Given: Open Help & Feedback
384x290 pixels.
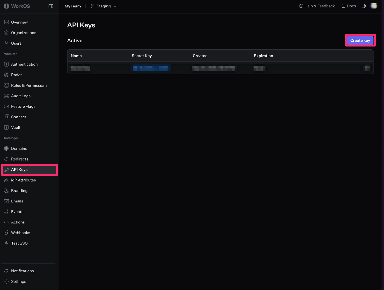Looking at the screenshot, I should pyautogui.click(x=317, y=6).
